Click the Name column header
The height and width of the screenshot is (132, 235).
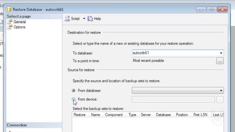point(95,115)
